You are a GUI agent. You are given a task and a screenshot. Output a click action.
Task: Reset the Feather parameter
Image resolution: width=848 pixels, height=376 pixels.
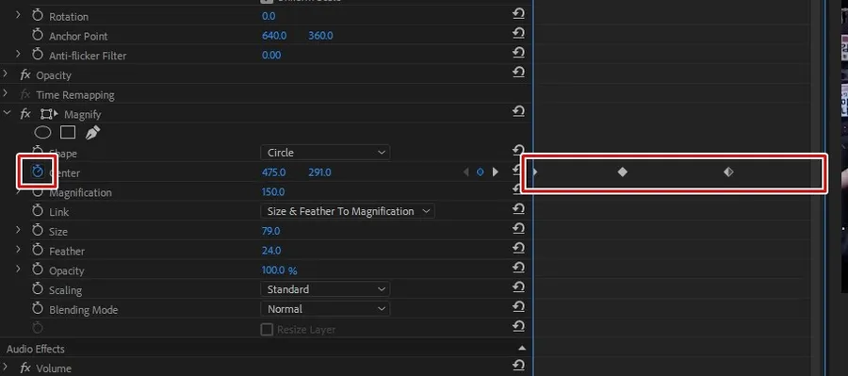click(518, 248)
